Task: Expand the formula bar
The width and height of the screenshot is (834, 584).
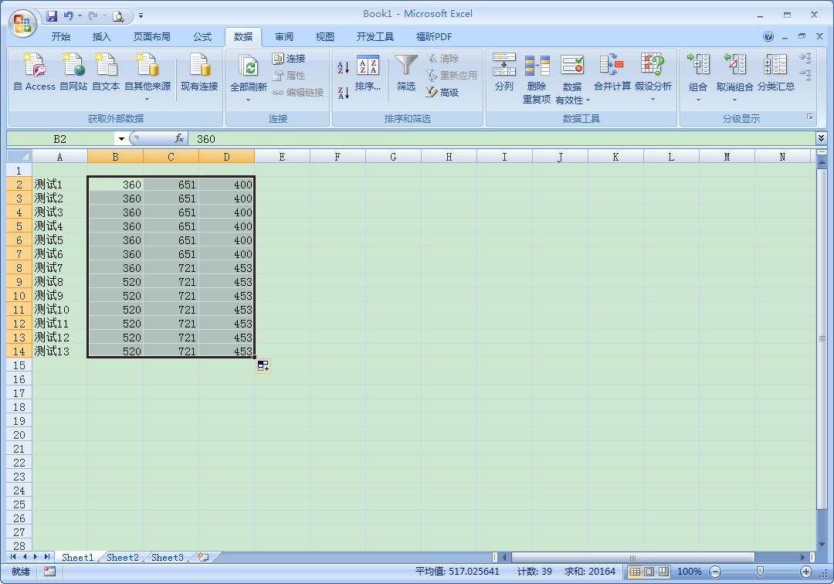Action: click(x=821, y=138)
